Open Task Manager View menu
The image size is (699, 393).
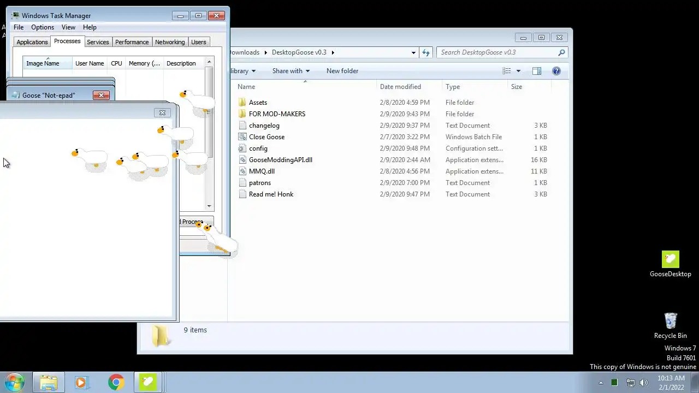click(x=68, y=27)
